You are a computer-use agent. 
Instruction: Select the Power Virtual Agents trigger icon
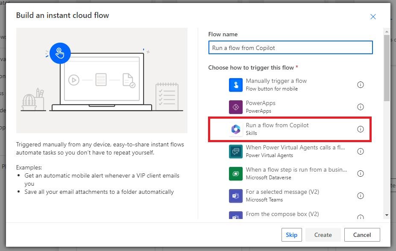236,152
